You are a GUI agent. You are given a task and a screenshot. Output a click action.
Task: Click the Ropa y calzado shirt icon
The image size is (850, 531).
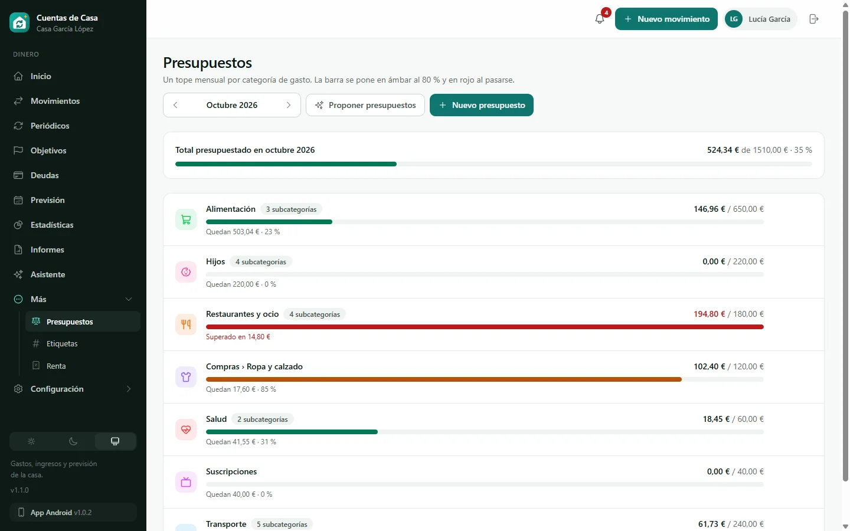click(x=186, y=377)
